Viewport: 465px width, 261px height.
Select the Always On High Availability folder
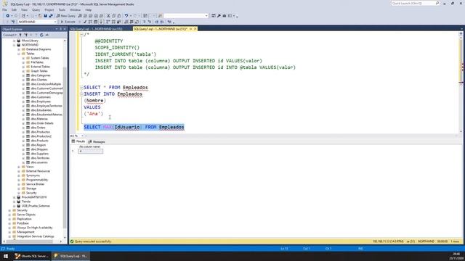click(x=35, y=228)
